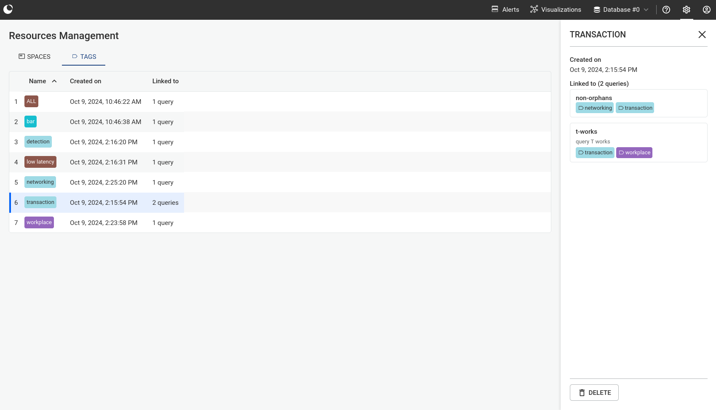The width and height of the screenshot is (716, 410).
Task: Click 1 query cell in workplace row
Action: [163, 223]
